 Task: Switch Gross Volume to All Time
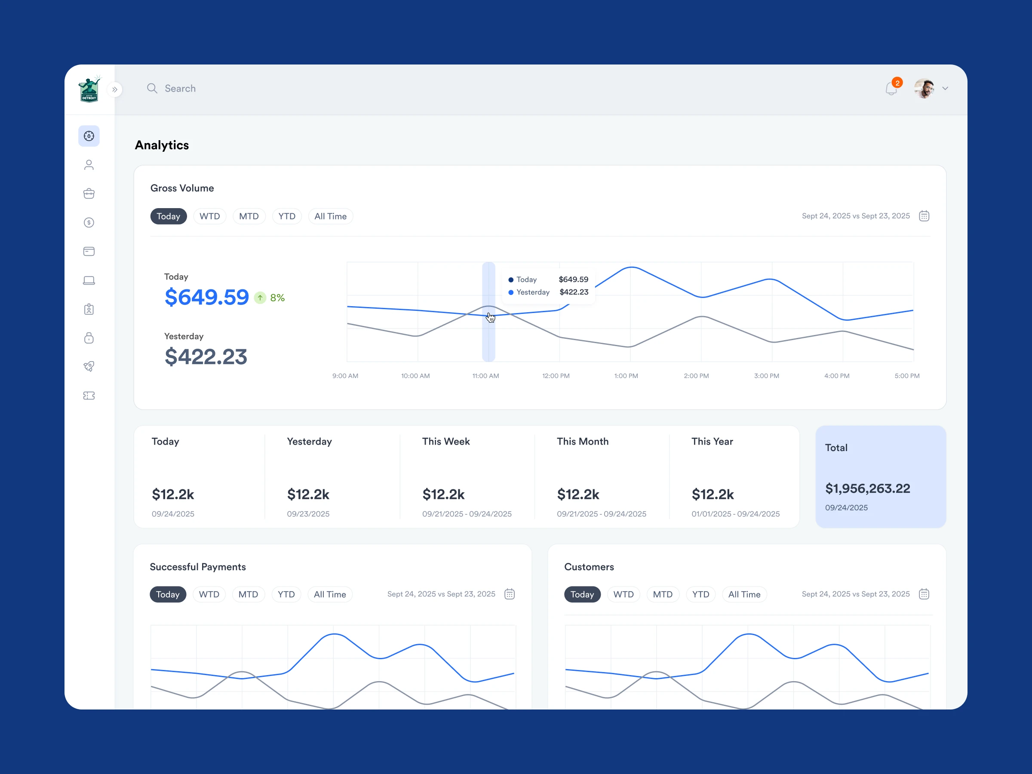[330, 216]
